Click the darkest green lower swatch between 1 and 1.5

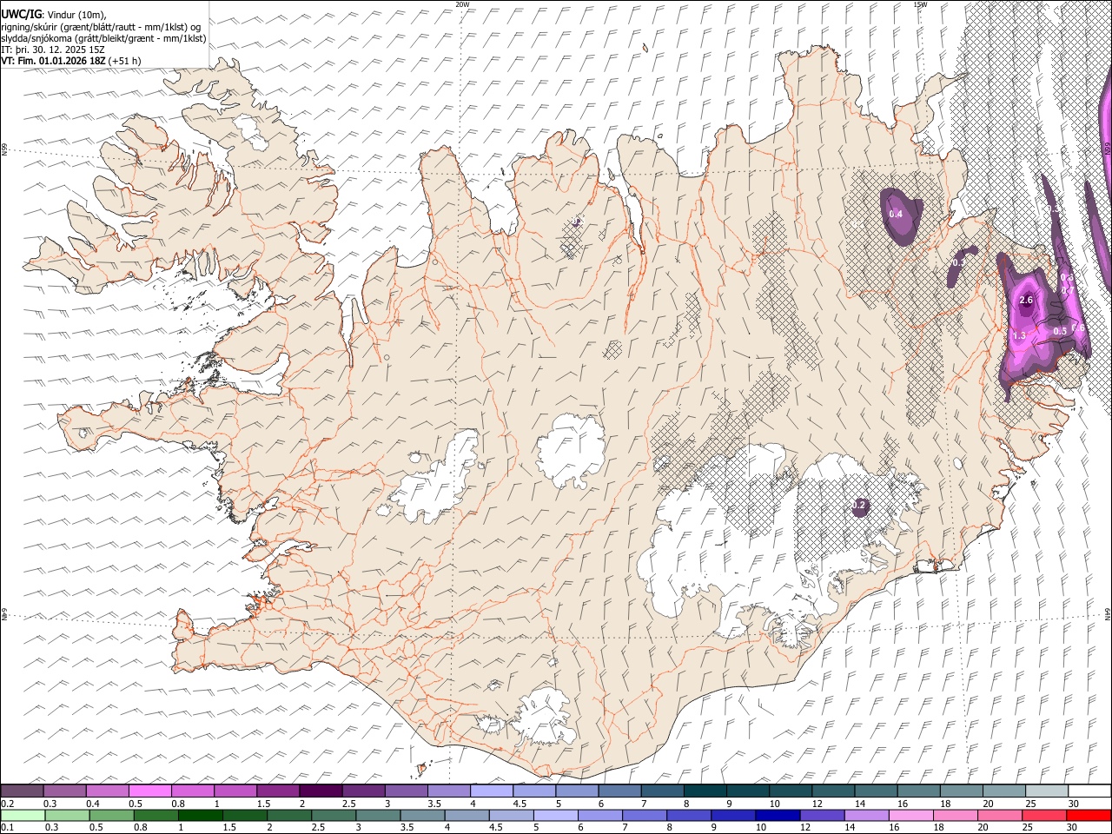pos(200,815)
